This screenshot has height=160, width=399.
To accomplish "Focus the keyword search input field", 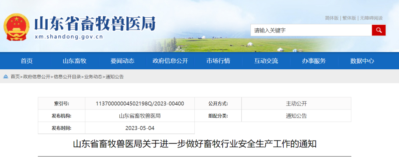I will [x=311, y=30].
